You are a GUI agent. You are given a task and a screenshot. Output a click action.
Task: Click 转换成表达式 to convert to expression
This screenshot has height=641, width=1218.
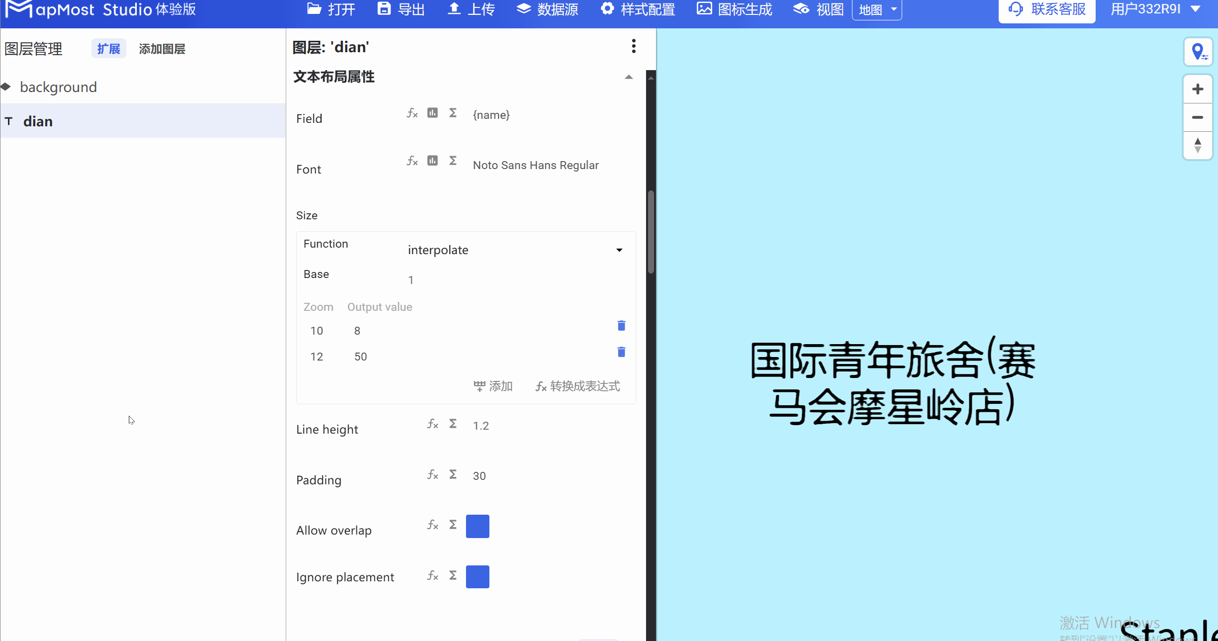pos(577,386)
